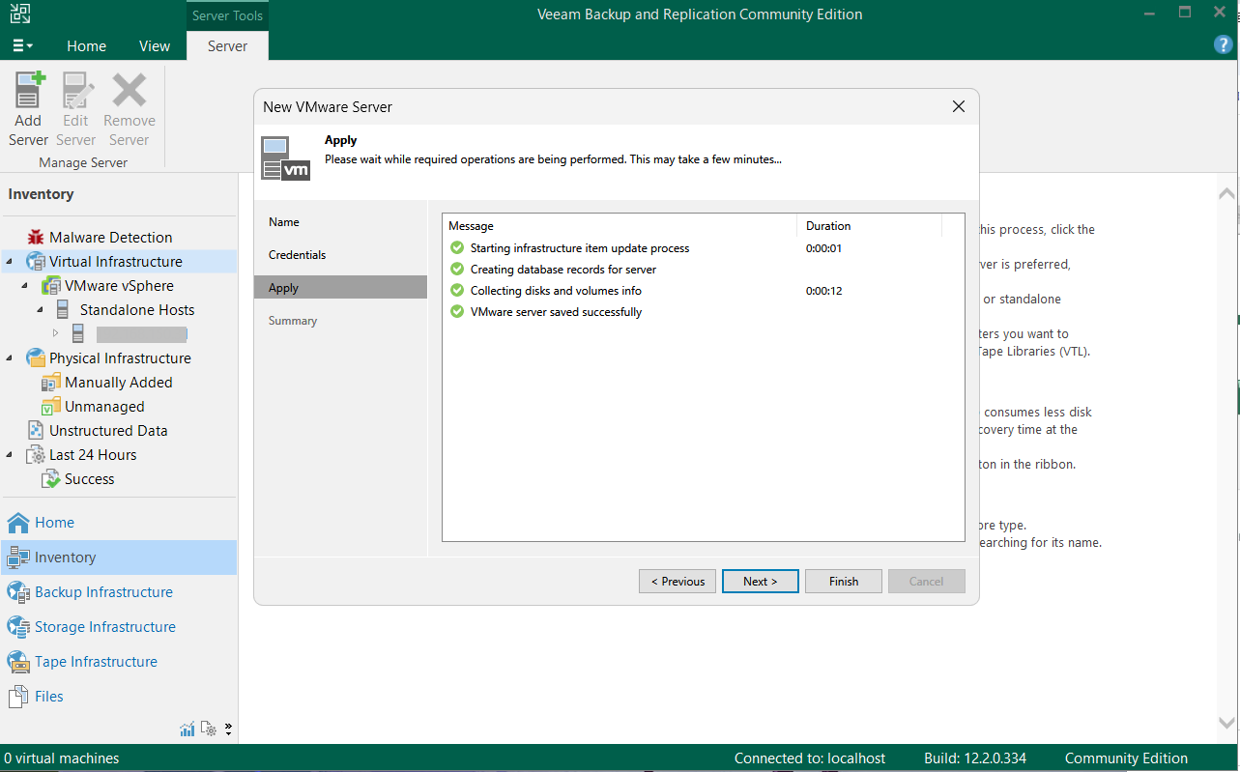This screenshot has height=772, width=1240.
Task: Click the Virtual Infrastructure node icon
Action: click(36, 261)
